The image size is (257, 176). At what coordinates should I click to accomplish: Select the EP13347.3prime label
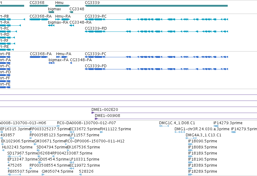pos(23,159)
